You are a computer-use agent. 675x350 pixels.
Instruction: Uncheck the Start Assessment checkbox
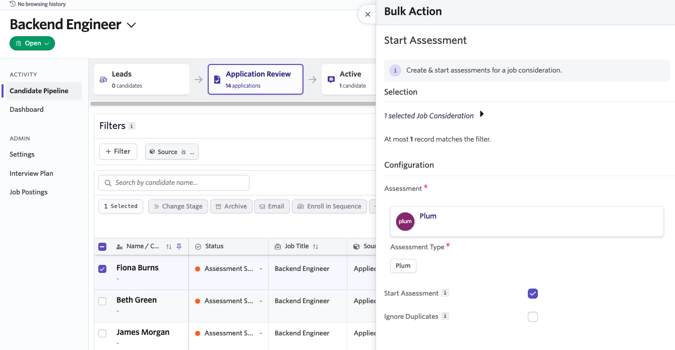click(532, 294)
